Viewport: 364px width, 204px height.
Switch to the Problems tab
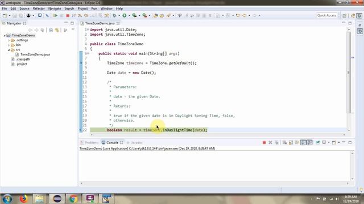89,142
